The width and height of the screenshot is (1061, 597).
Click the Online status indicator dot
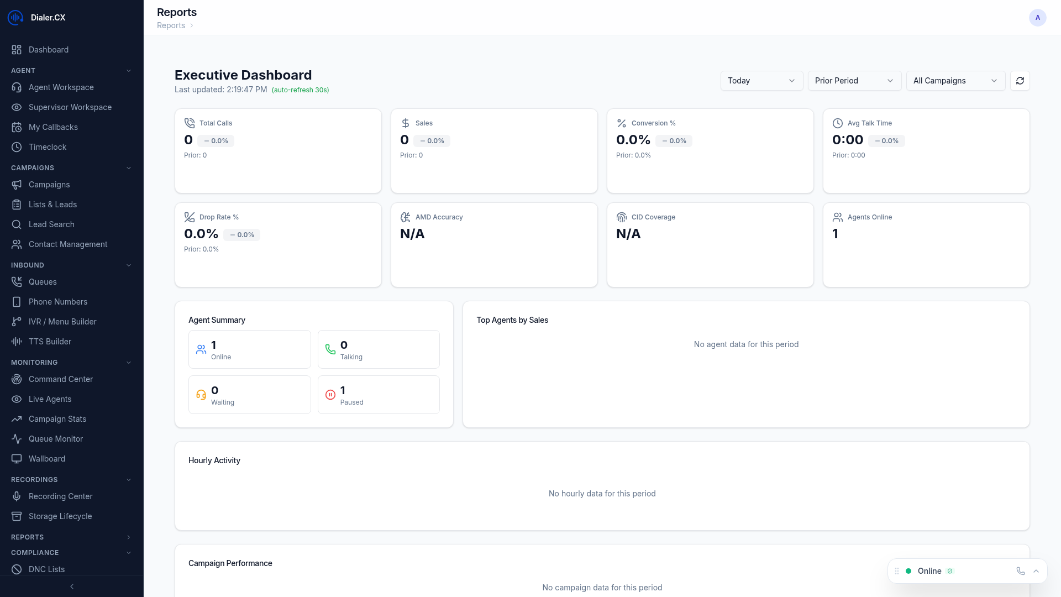pos(908,570)
